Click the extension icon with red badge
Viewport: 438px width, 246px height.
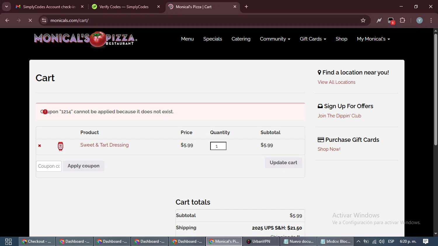pyautogui.click(x=391, y=21)
